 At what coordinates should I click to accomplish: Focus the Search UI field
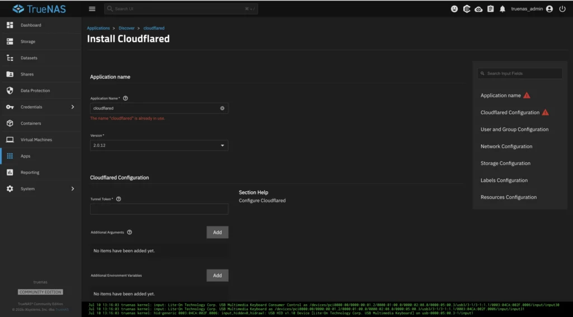pyautogui.click(x=181, y=9)
